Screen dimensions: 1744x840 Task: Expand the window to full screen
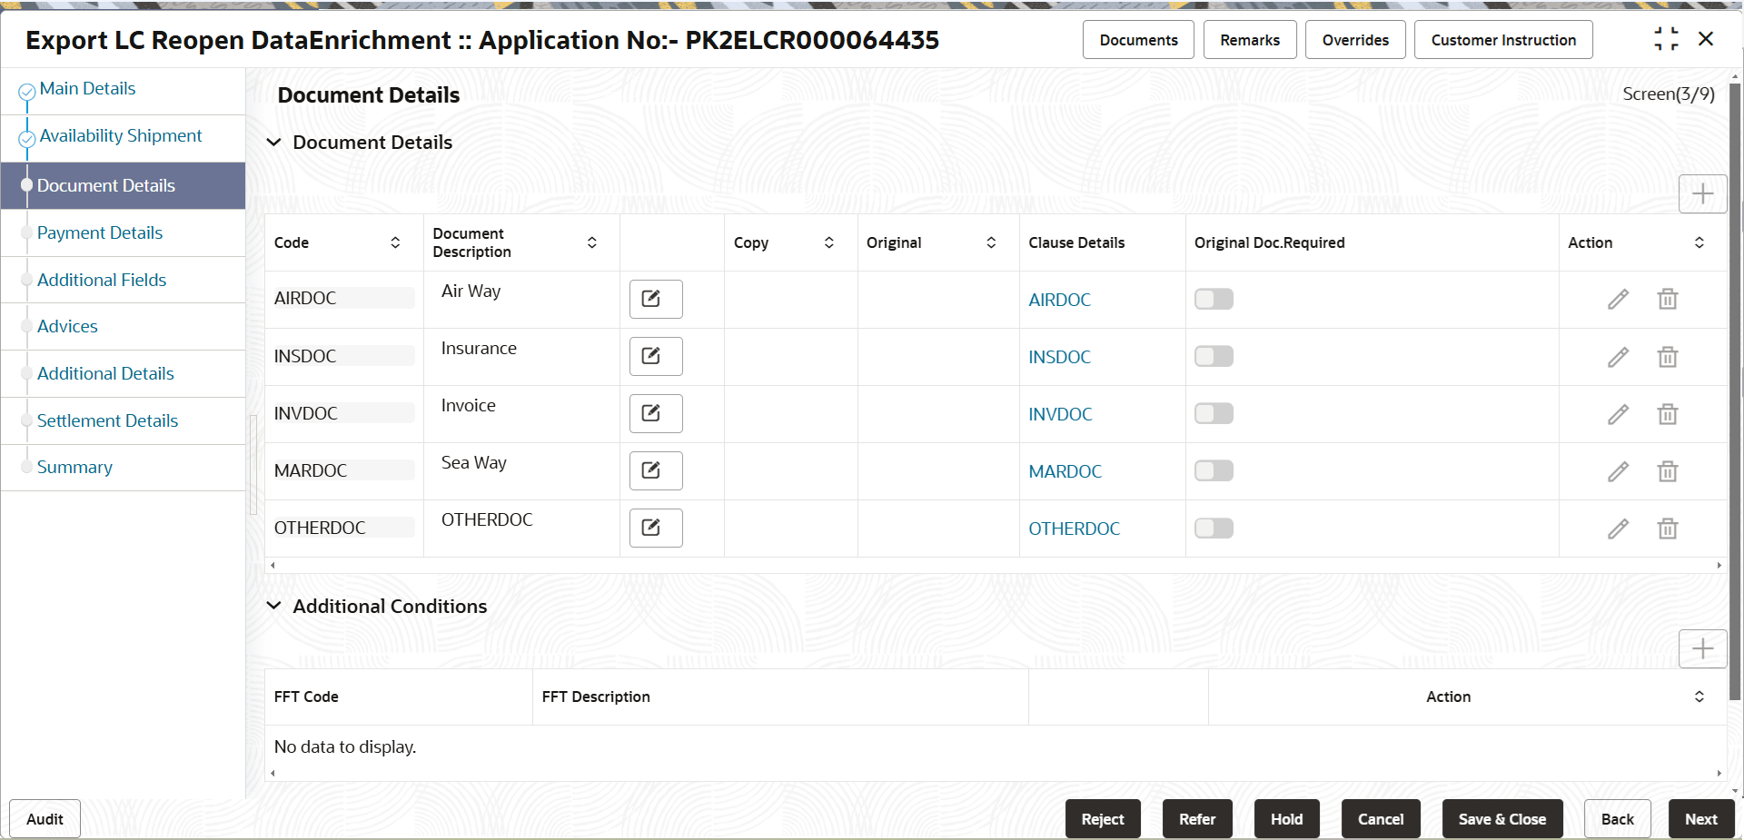click(x=1667, y=39)
